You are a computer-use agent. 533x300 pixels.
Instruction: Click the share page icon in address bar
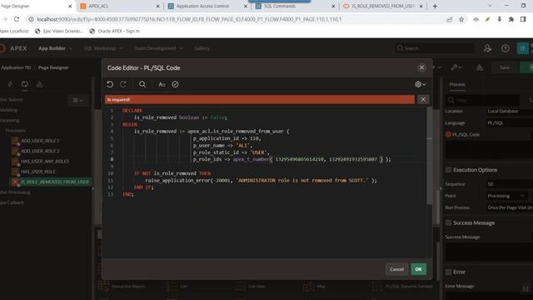pyautogui.click(x=450, y=19)
